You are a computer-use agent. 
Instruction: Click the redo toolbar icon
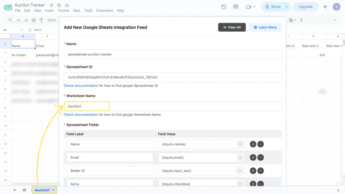(26, 20)
